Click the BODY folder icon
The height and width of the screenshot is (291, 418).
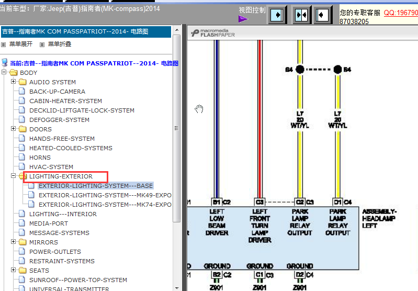coord(13,73)
